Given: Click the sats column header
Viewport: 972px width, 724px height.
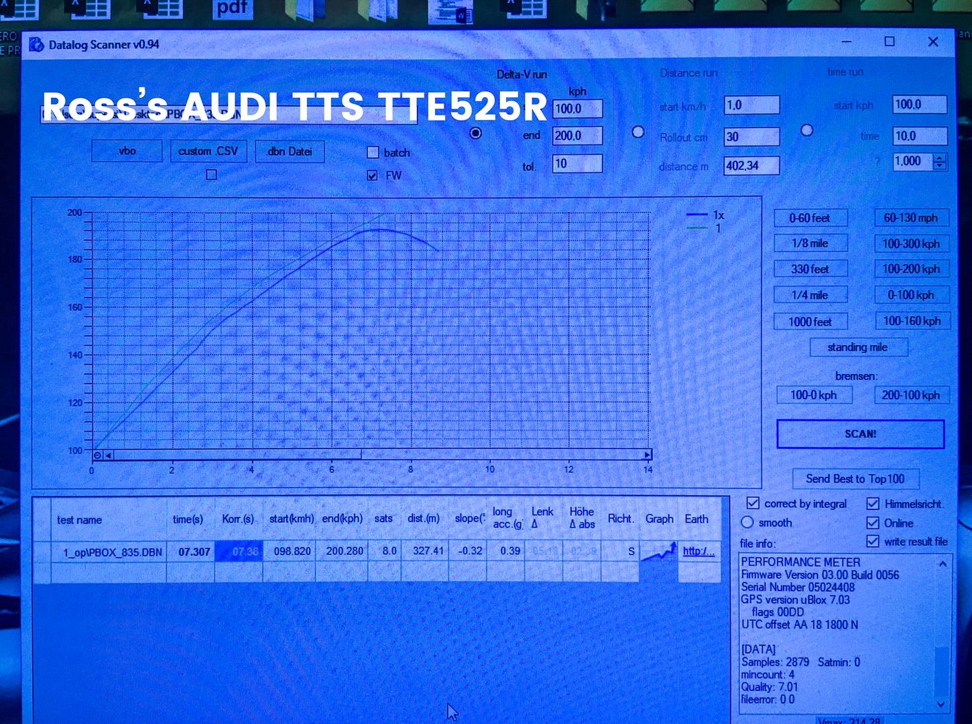Looking at the screenshot, I should [384, 520].
